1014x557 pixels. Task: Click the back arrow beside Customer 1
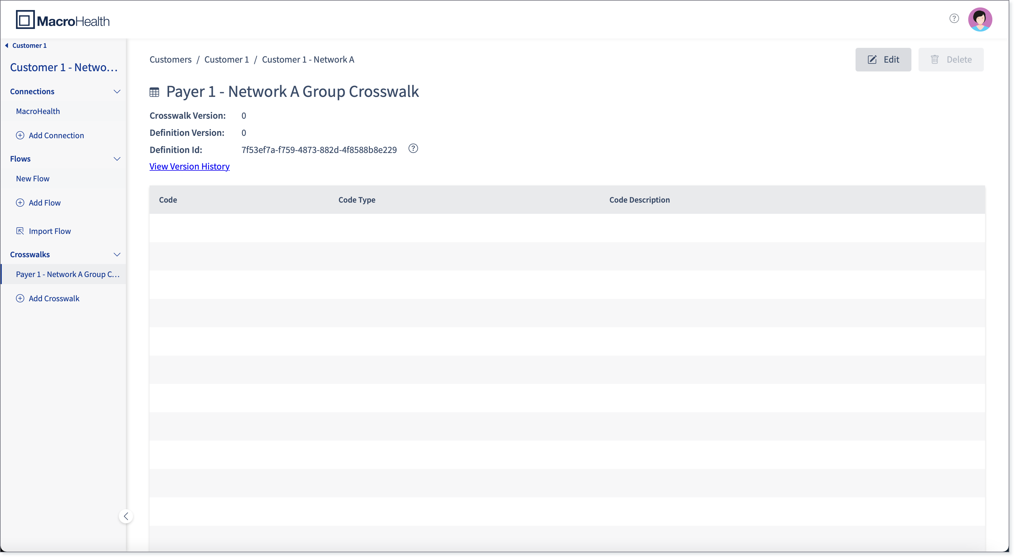[7, 46]
